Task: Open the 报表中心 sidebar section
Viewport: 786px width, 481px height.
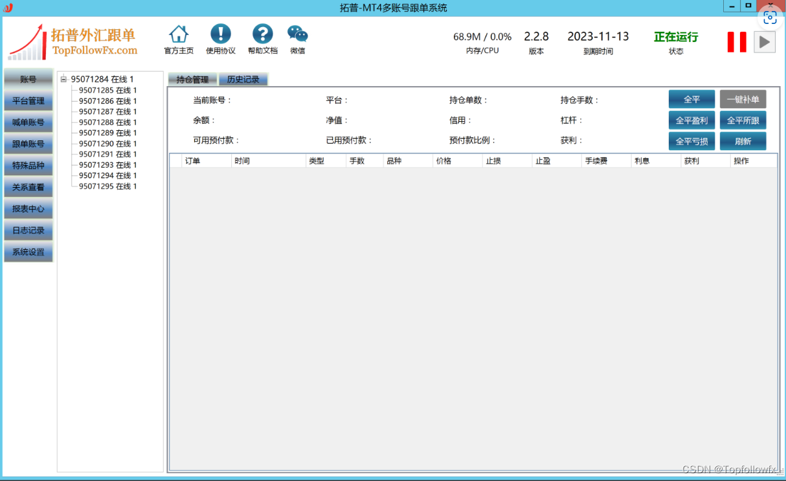Action: (28, 209)
